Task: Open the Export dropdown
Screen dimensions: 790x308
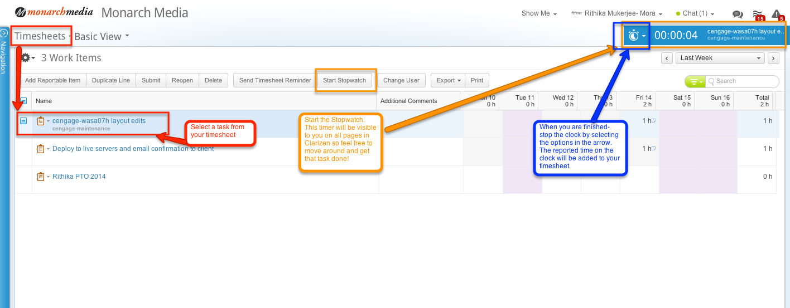Action: [448, 80]
